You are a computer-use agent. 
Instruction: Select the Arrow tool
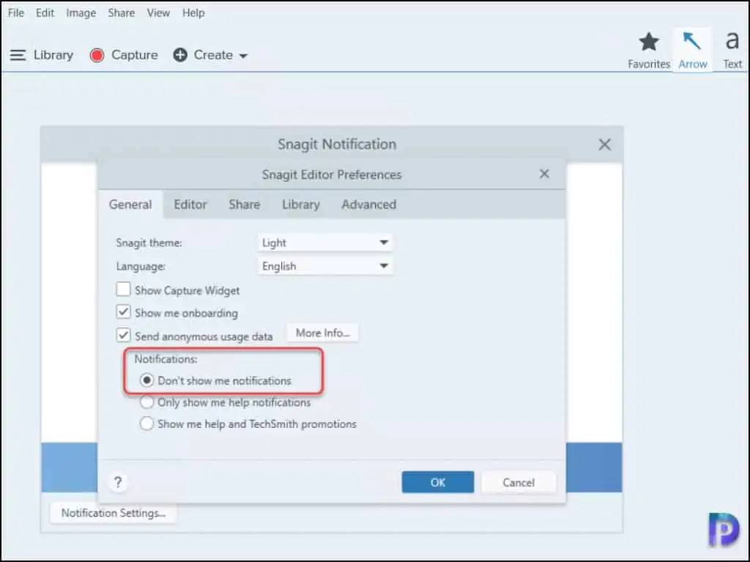[x=692, y=51]
